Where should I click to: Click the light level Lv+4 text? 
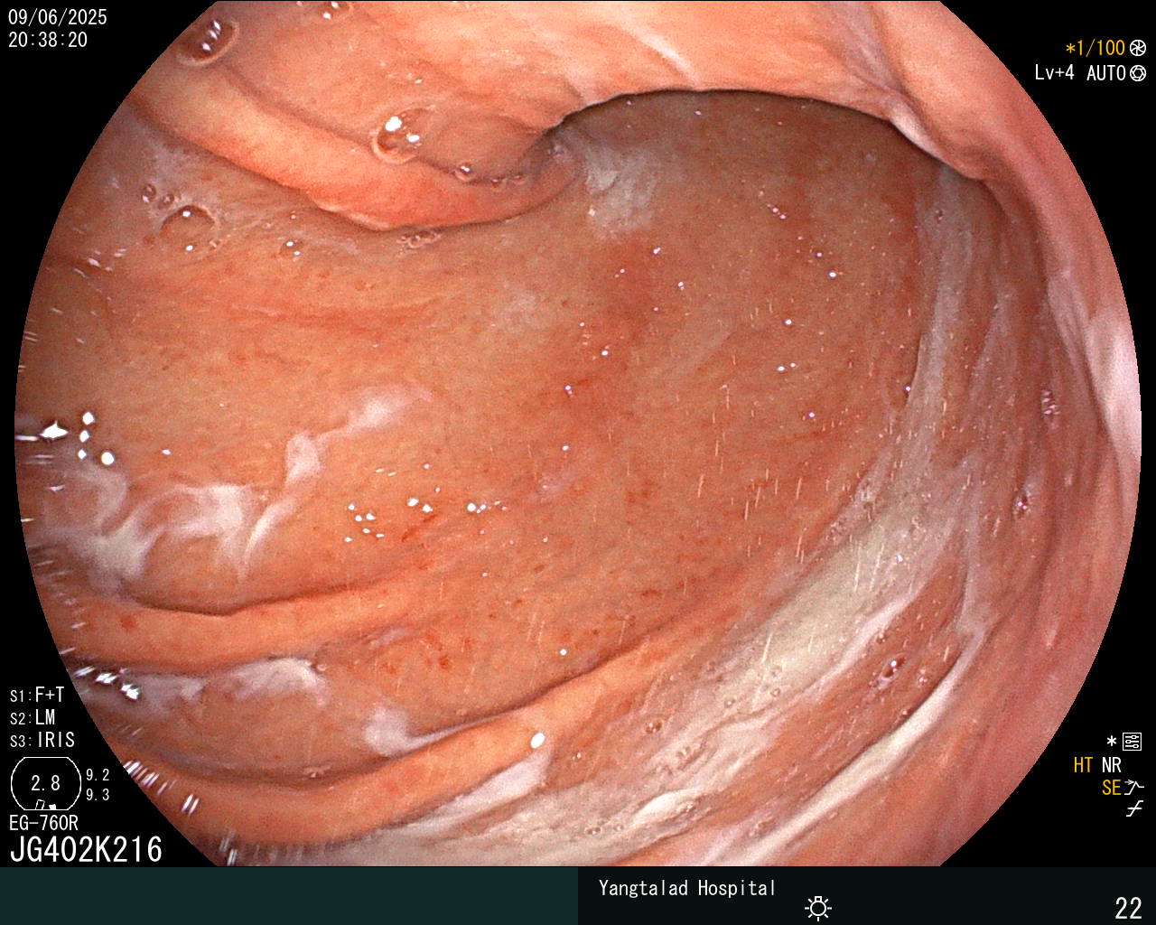pos(1055,73)
